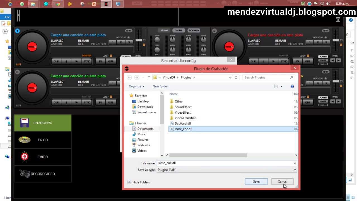Click the Save button

pos(256,181)
